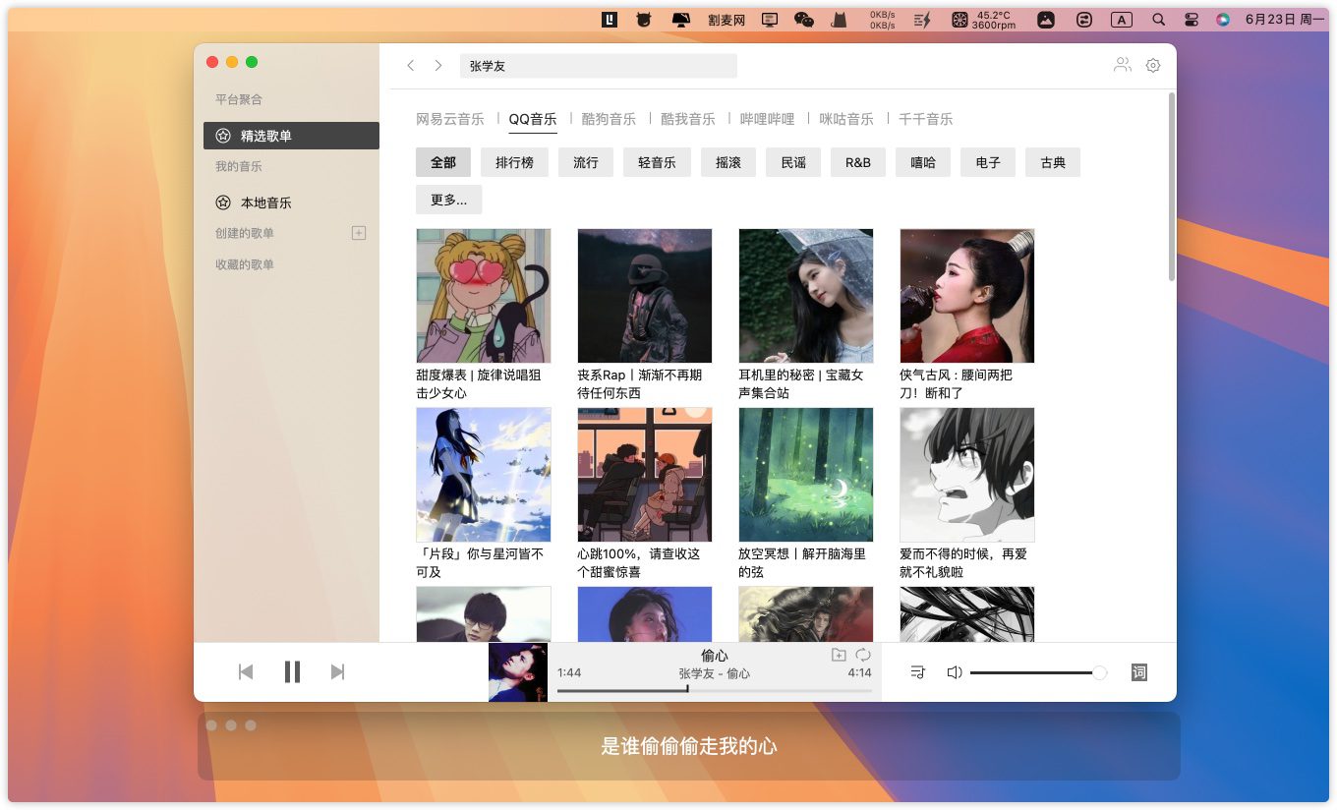The image size is (1337, 810).
Task: Switch to the 酷狗音乐 tab
Action: pos(609,119)
